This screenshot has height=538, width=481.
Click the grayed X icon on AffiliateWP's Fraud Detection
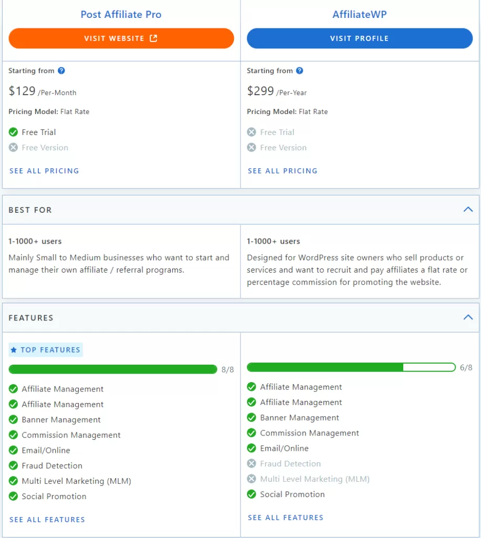tap(252, 463)
